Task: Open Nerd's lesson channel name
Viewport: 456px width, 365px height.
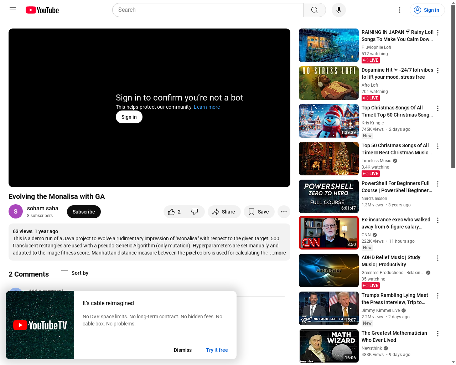Action: pos(374,199)
